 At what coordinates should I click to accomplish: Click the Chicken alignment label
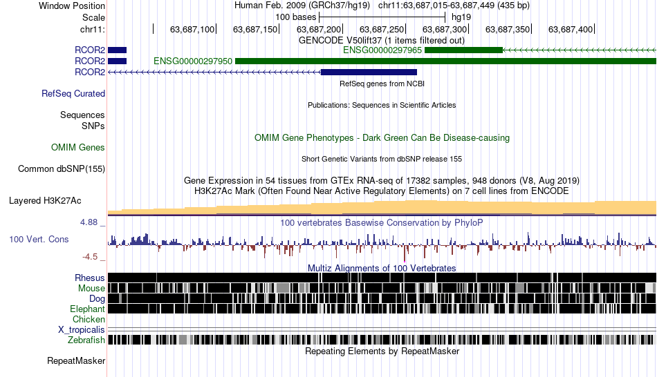[89, 319]
